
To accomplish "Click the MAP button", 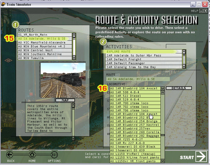I will pos(65,100).
